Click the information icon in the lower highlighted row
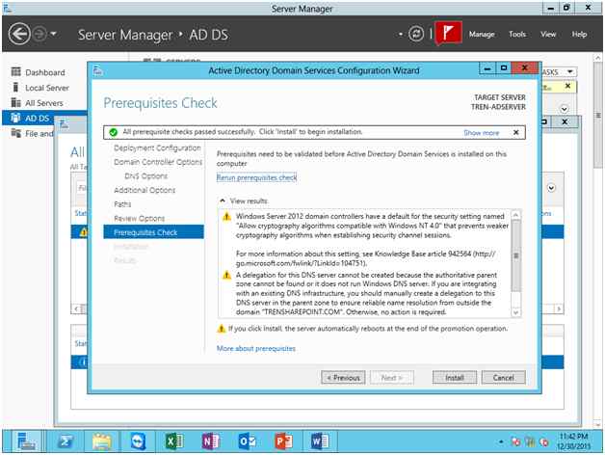The width and height of the screenshot is (605, 455). click(x=83, y=362)
